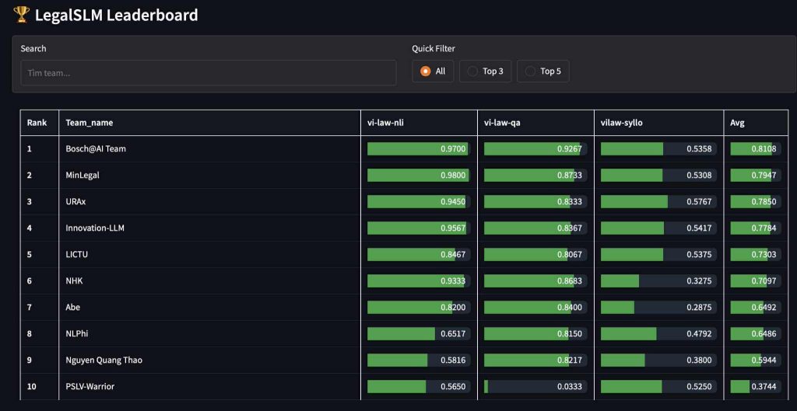Sort by the Rank column header
Image resolution: width=797 pixels, height=411 pixels.
tap(37, 123)
